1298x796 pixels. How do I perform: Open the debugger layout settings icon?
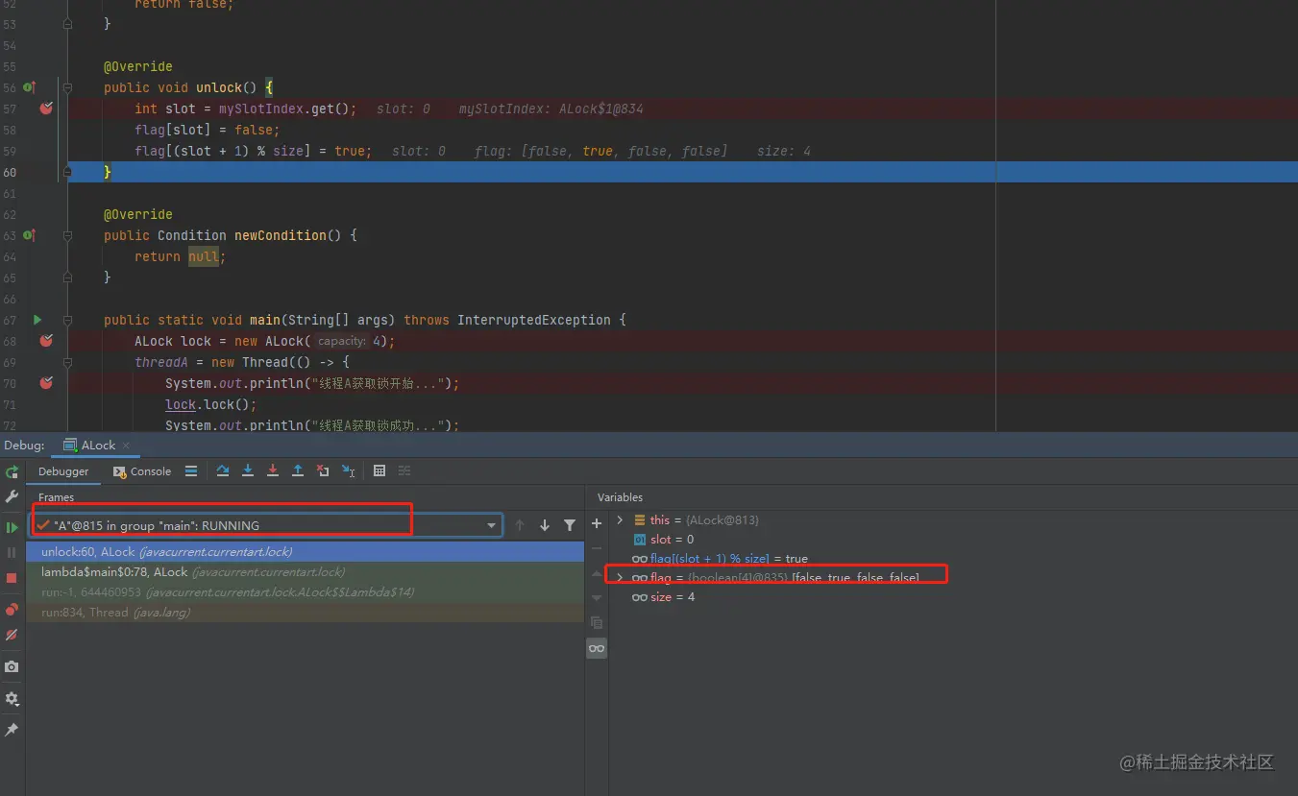[x=191, y=471]
